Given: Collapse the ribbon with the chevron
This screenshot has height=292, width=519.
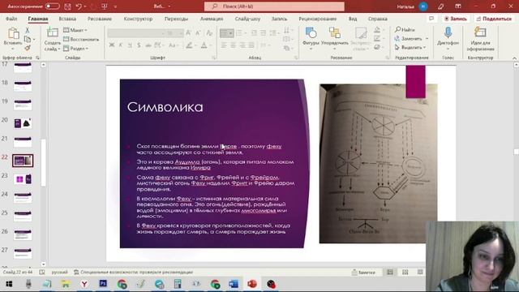Looking at the screenshot, I should tap(514, 58).
